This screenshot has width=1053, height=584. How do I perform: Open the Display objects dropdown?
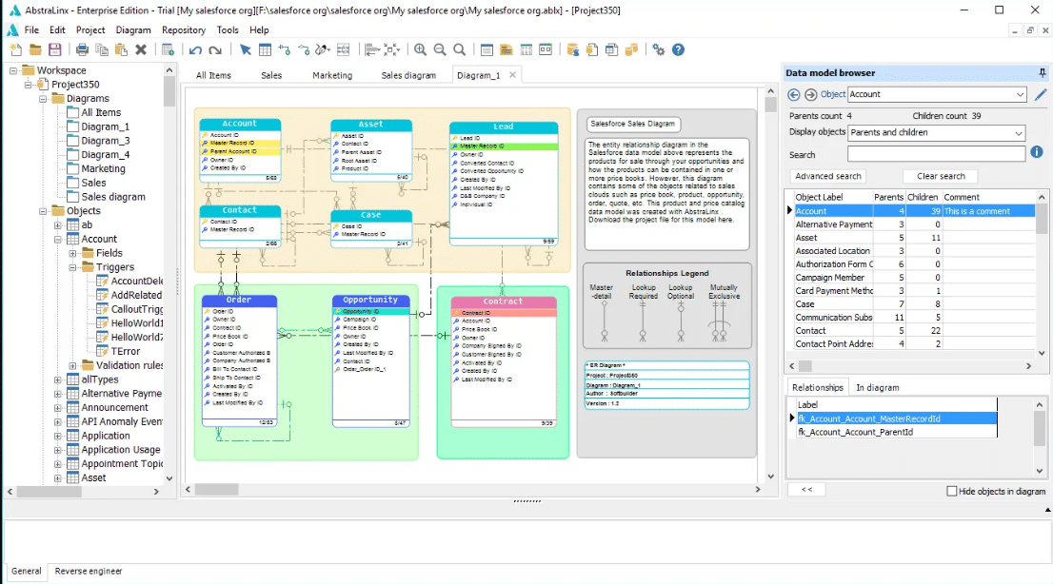tap(1019, 132)
